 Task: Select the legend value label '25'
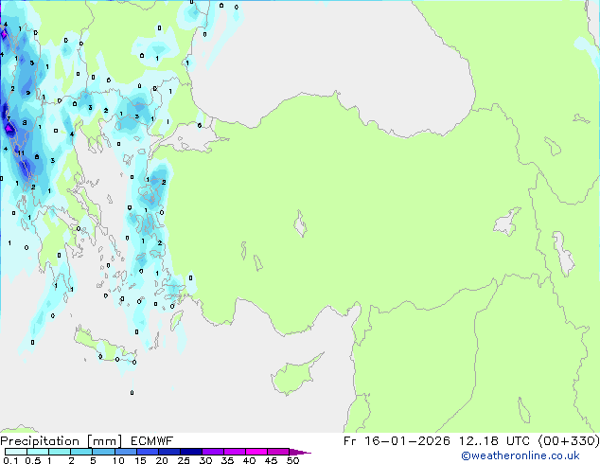(x=184, y=460)
